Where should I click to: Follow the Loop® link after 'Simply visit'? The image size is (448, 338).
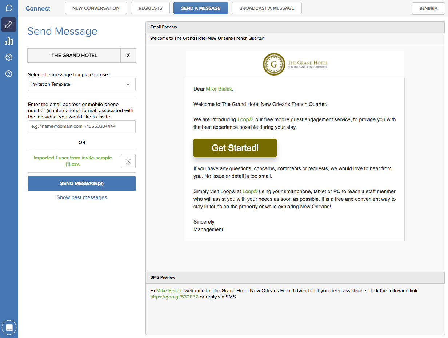point(250,191)
